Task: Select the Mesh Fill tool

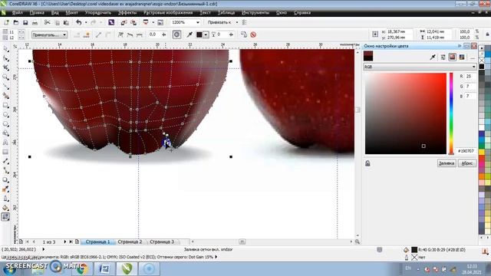Action: pos(5,217)
